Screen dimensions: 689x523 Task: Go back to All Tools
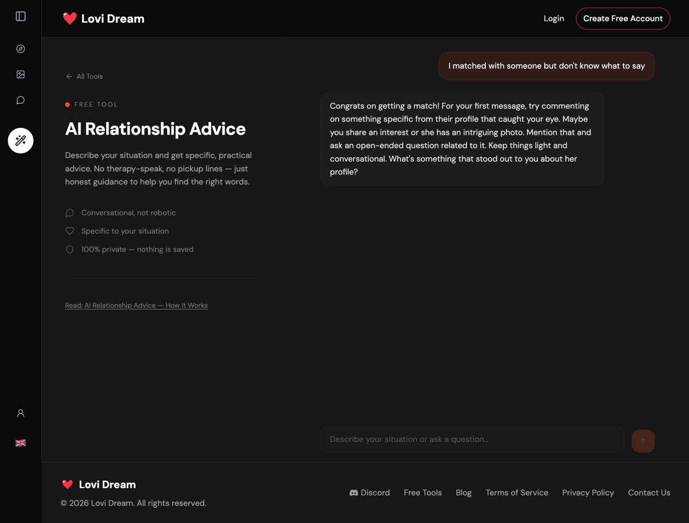pos(84,76)
